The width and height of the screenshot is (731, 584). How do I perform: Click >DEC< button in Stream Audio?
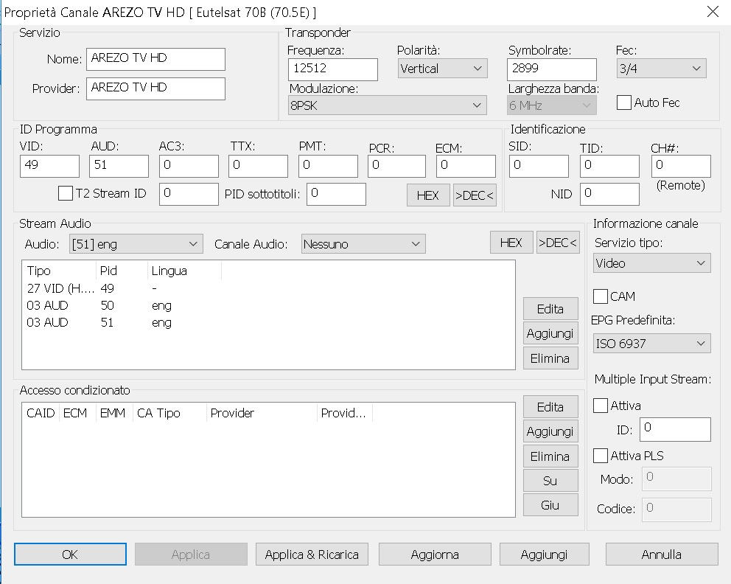558,243
